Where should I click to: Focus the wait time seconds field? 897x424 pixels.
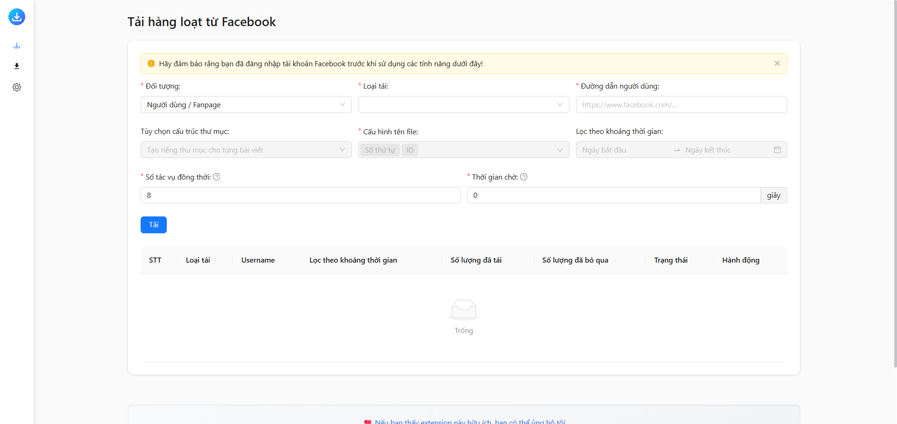tap(614, 195)
